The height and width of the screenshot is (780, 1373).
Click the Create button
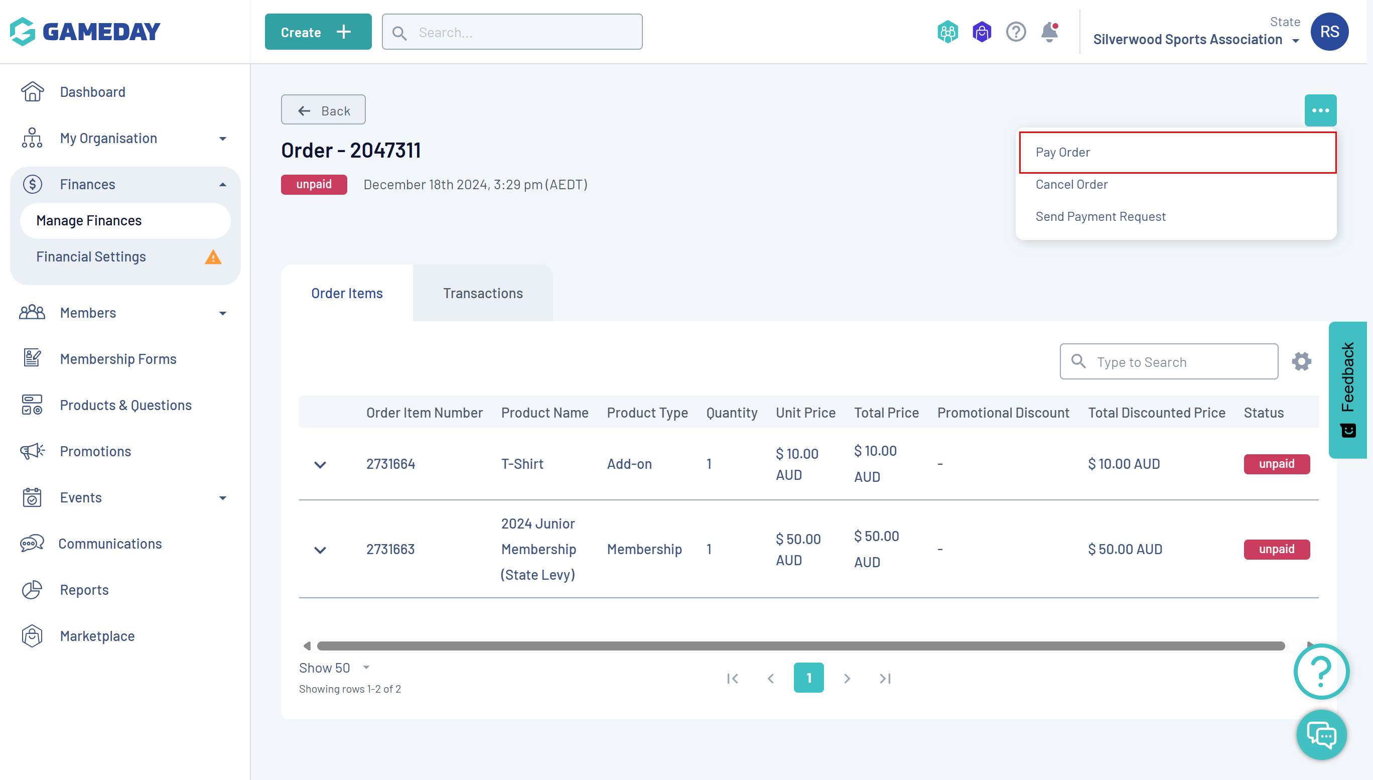[318, 32]
